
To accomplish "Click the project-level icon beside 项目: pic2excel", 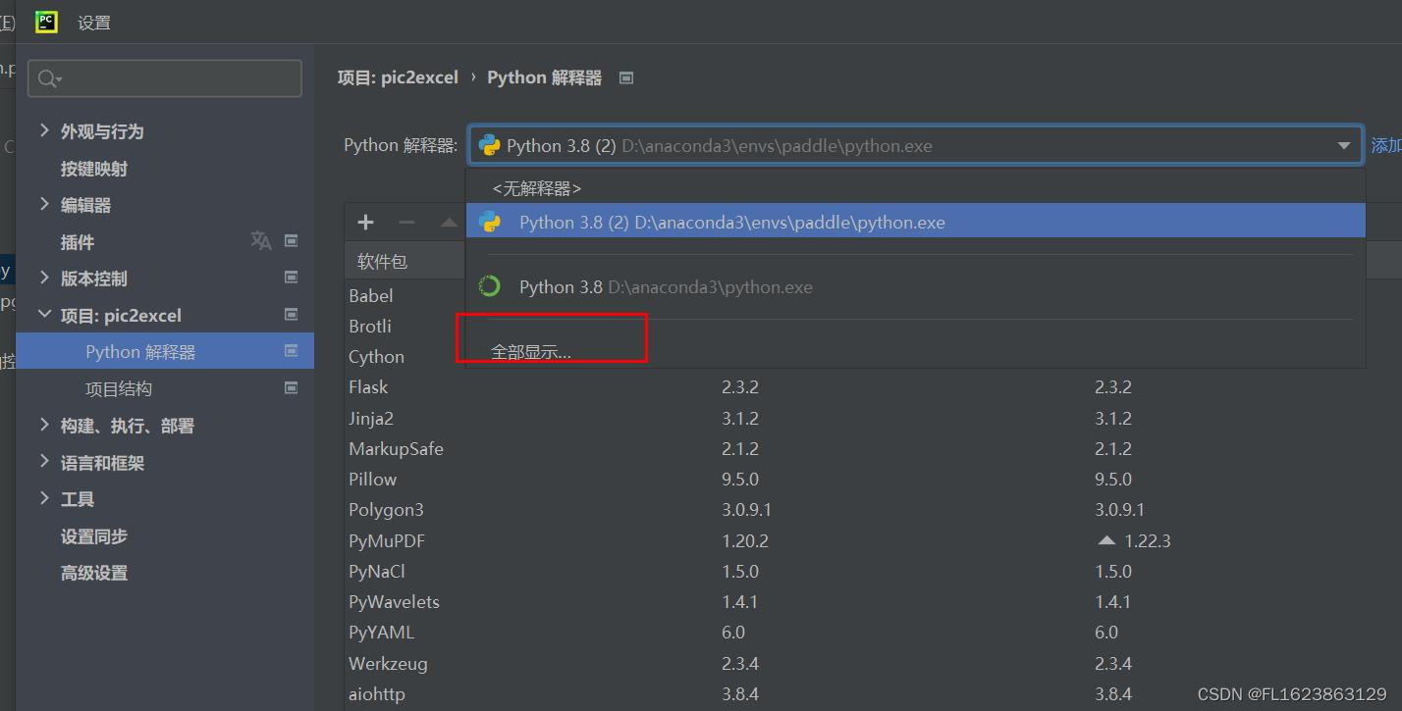I will pyautogui.click(x=292, y=315).
